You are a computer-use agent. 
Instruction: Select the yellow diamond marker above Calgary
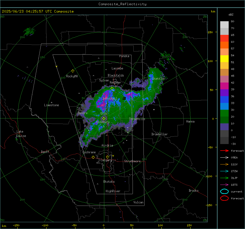(108, 157)
